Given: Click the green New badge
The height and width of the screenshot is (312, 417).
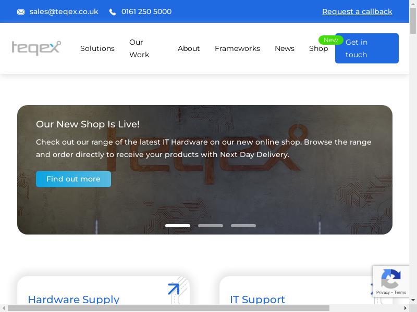Looking at the screenshot, I should tap(330, 40).
